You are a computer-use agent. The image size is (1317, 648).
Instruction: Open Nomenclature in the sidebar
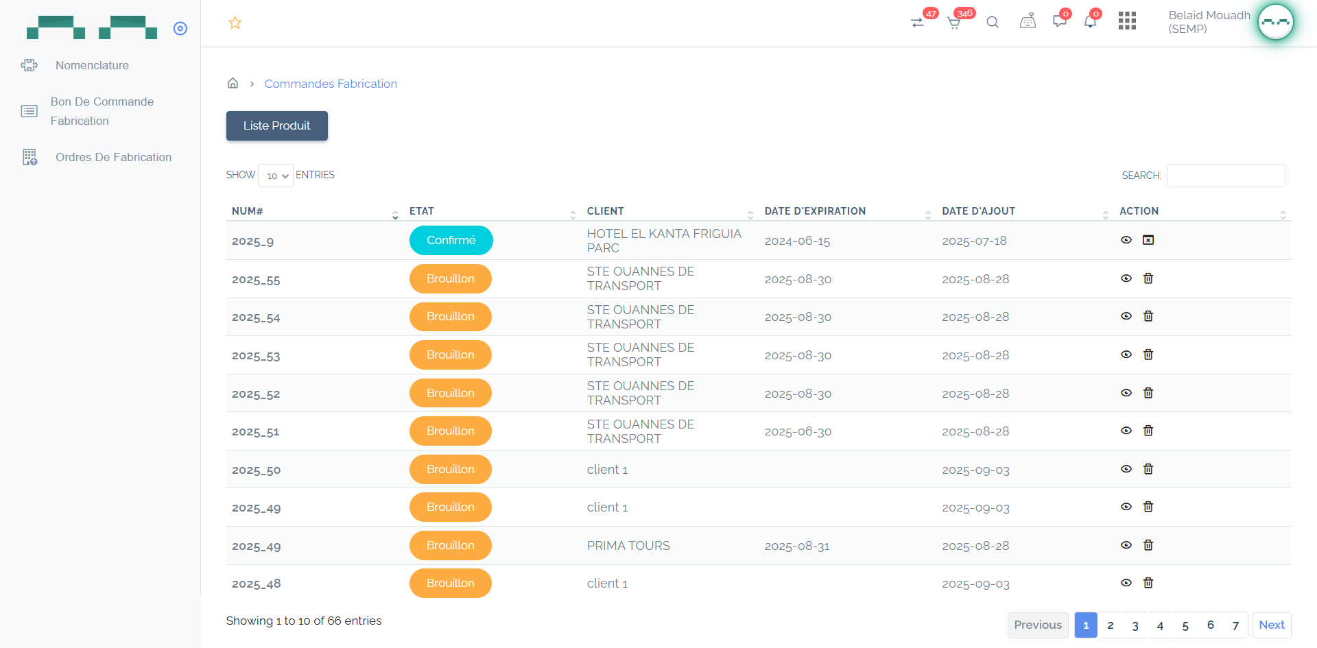(x=92, y=65)
